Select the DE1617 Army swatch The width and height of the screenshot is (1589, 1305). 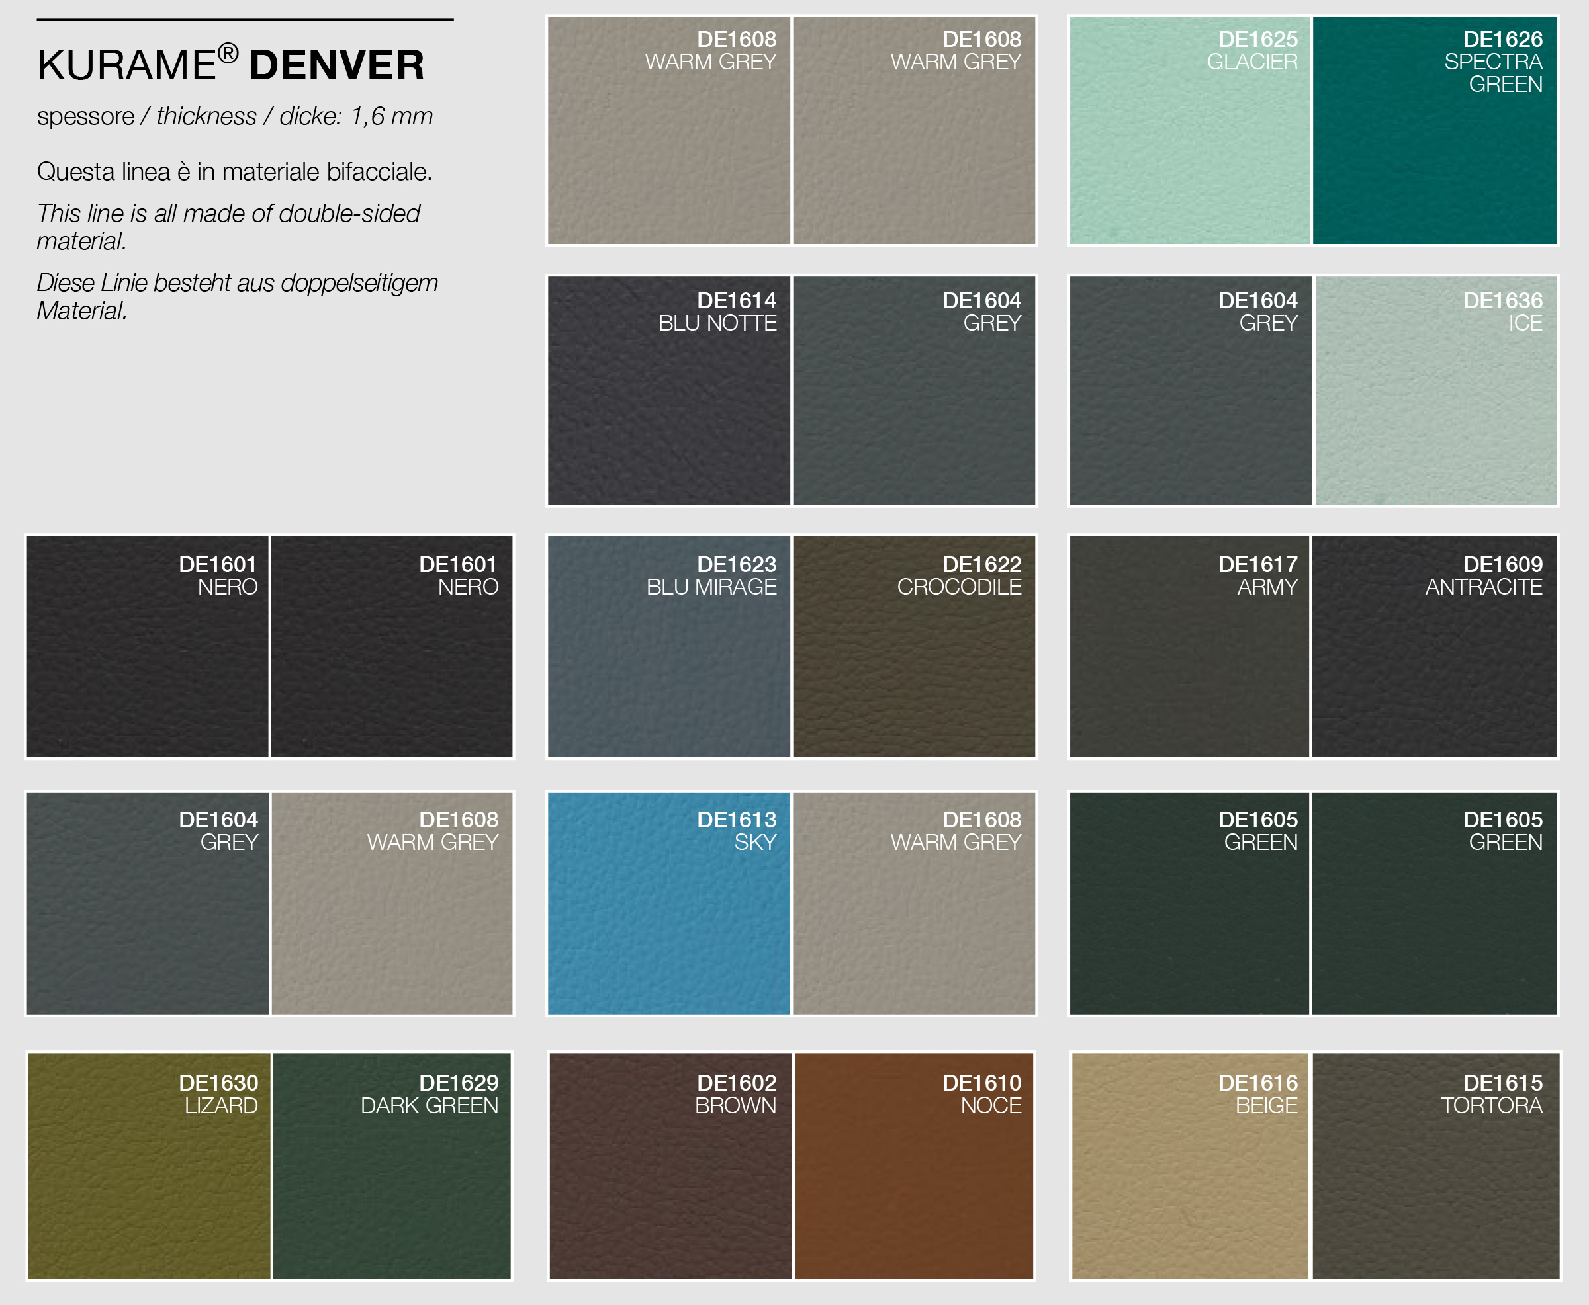(x=1189, y=646)
